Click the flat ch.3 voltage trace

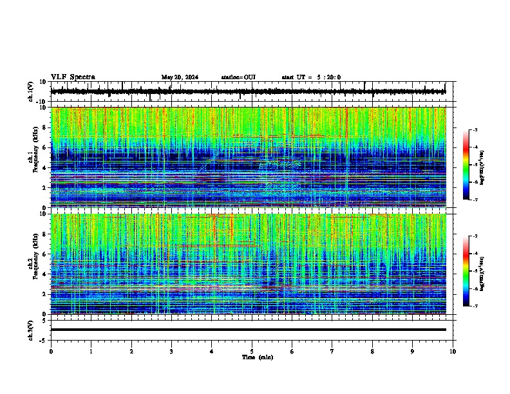click(x=248, y=330)
